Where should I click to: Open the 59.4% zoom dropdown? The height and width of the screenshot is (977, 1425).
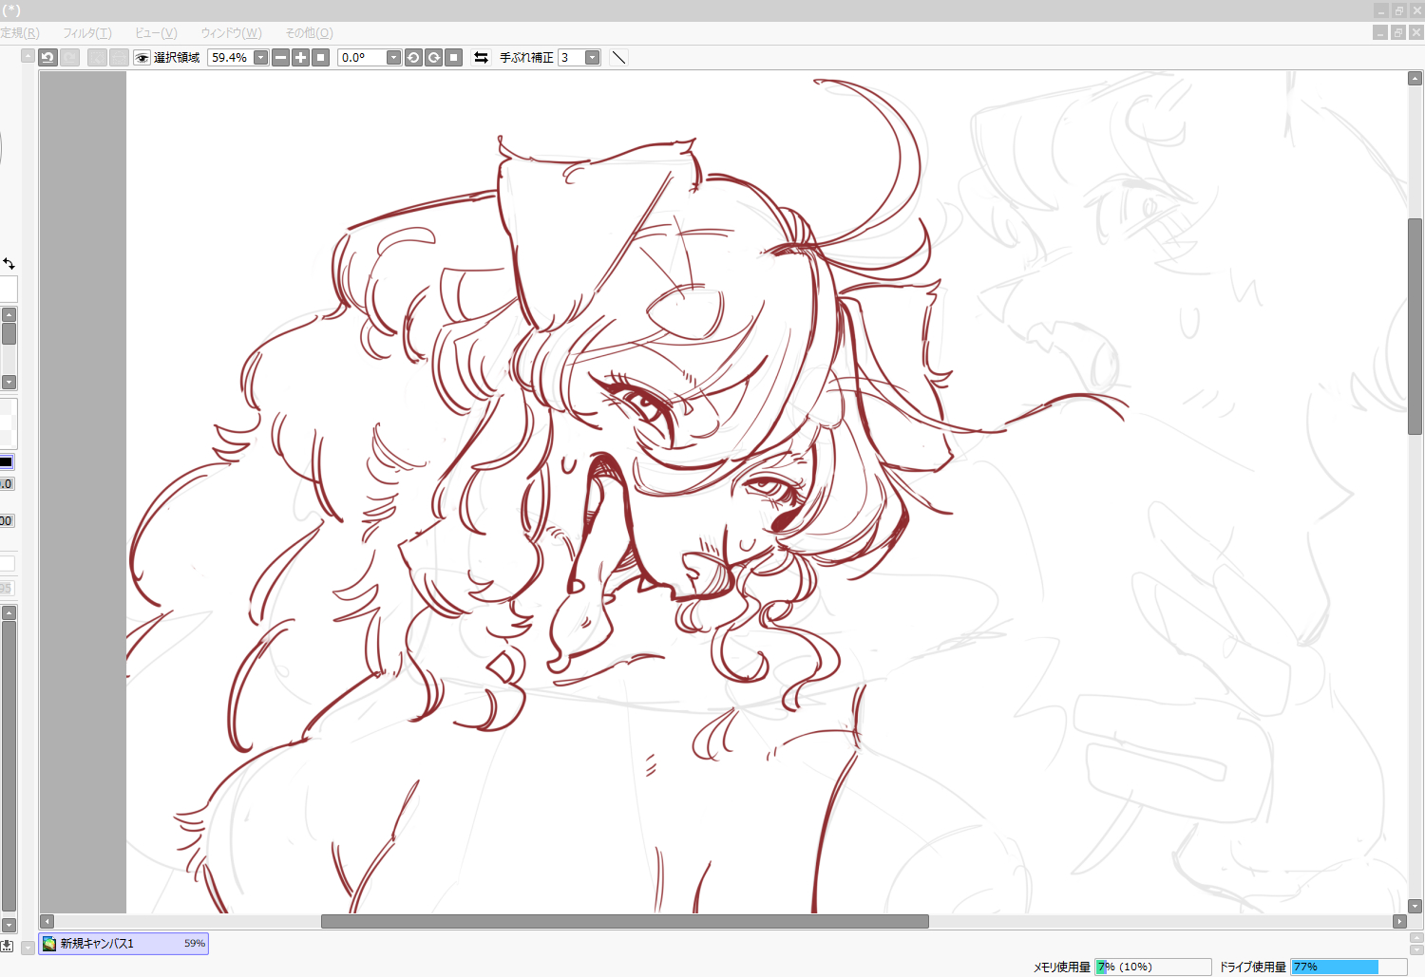coord(260,58)
